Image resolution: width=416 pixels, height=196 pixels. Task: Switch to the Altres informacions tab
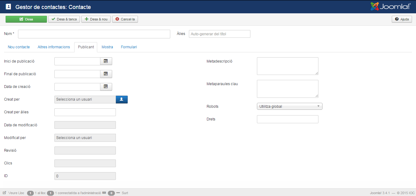[54, 47]
